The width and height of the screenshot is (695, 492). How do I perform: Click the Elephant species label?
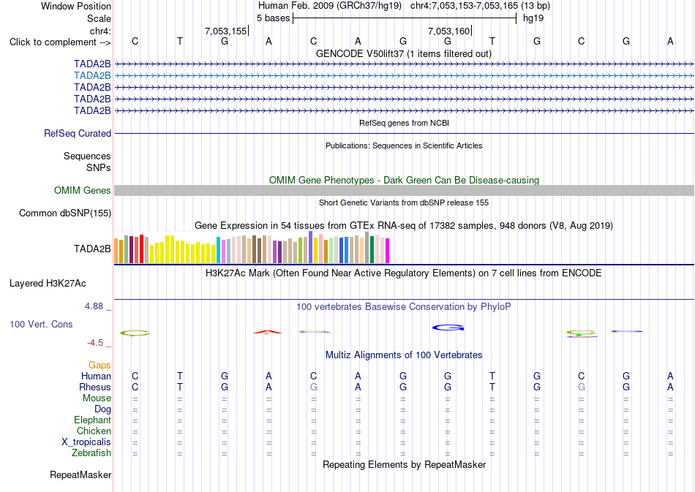pyautogui.click(x=93, y=420)
